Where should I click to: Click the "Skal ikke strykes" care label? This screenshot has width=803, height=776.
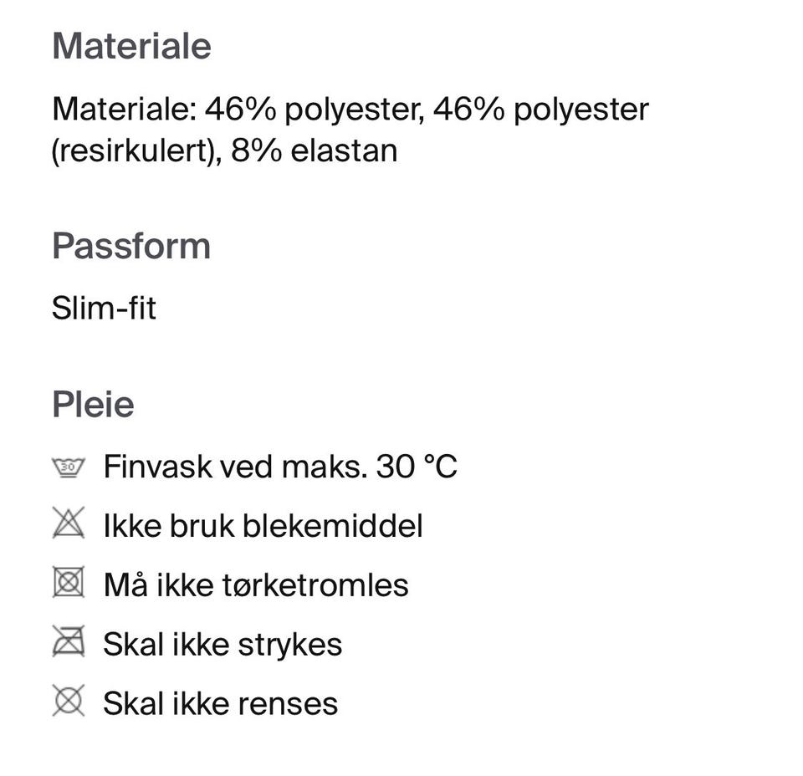click(x=222, y=644)
